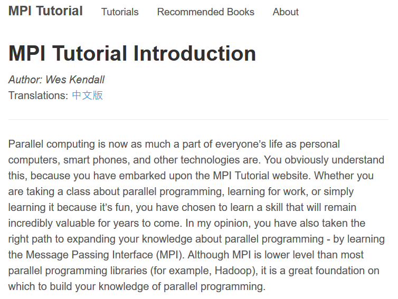Click the horizontal divider below the translations
This screenshot has height=299, width=398.
coord(198,119)
